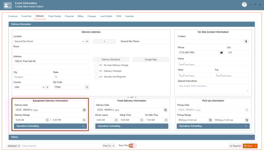Open clock picker for 9:00 AM delivery range
This screenshot has height=152, width=264.
click(47, 120)
